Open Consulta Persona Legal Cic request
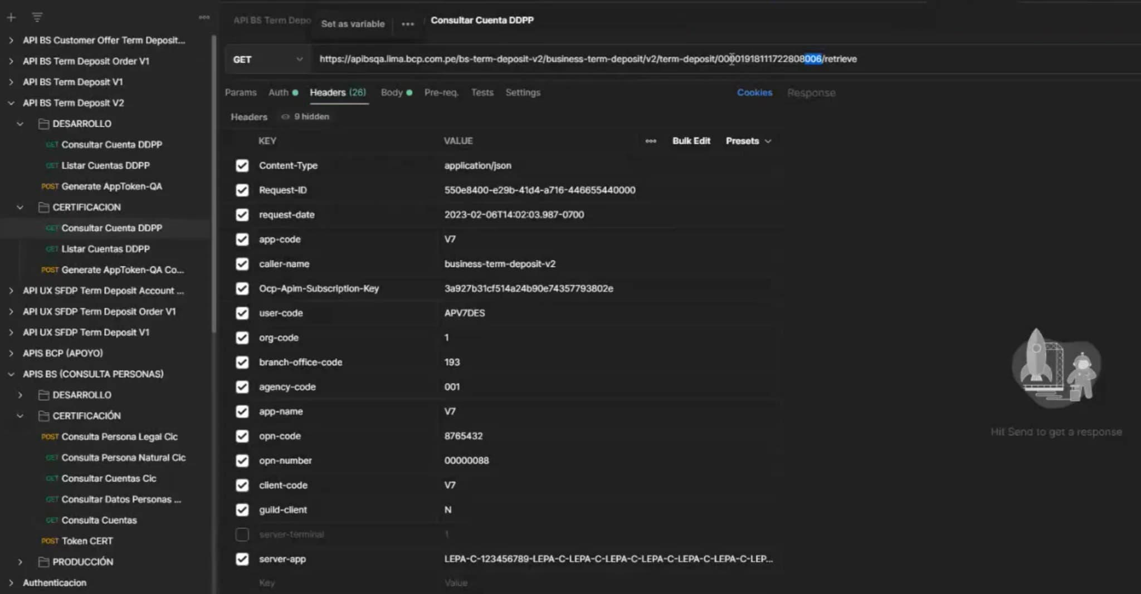1141x594 pixels. click(x=119, y=436)
